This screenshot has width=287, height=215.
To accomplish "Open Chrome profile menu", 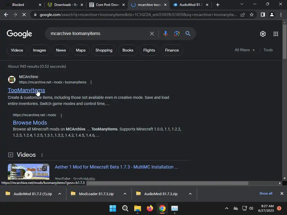I will coord(272,15).
